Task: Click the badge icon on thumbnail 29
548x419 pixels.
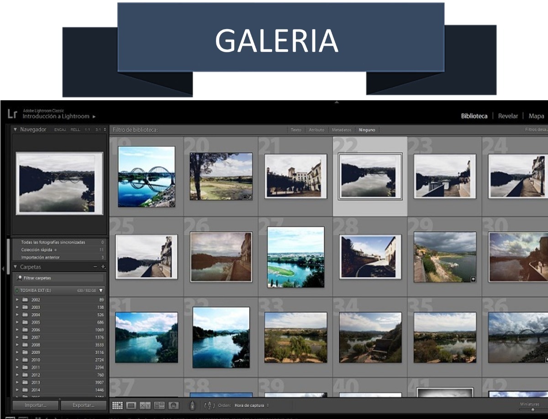Action: pos(474,279)
